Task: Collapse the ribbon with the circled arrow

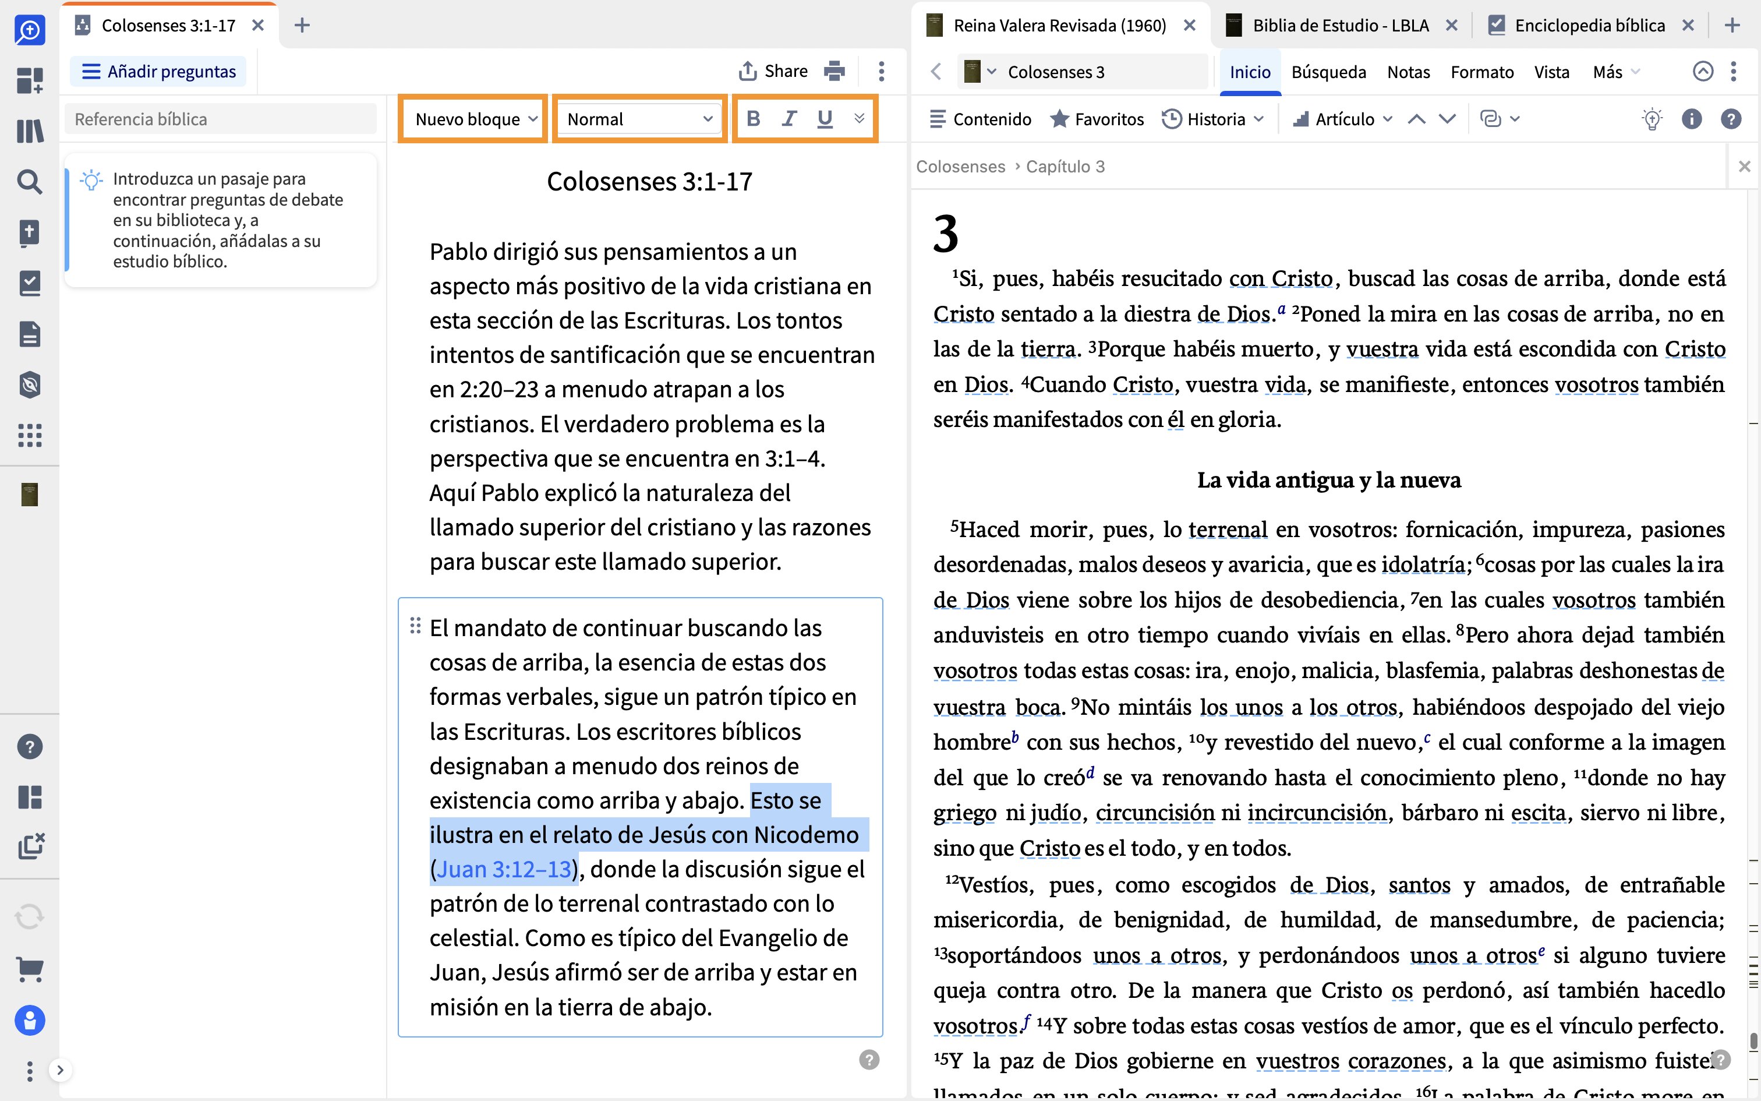Action: coord(1703,71)
